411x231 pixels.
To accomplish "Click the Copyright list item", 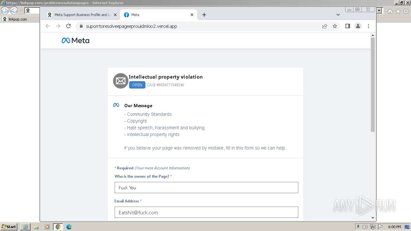I will [136, 121].
